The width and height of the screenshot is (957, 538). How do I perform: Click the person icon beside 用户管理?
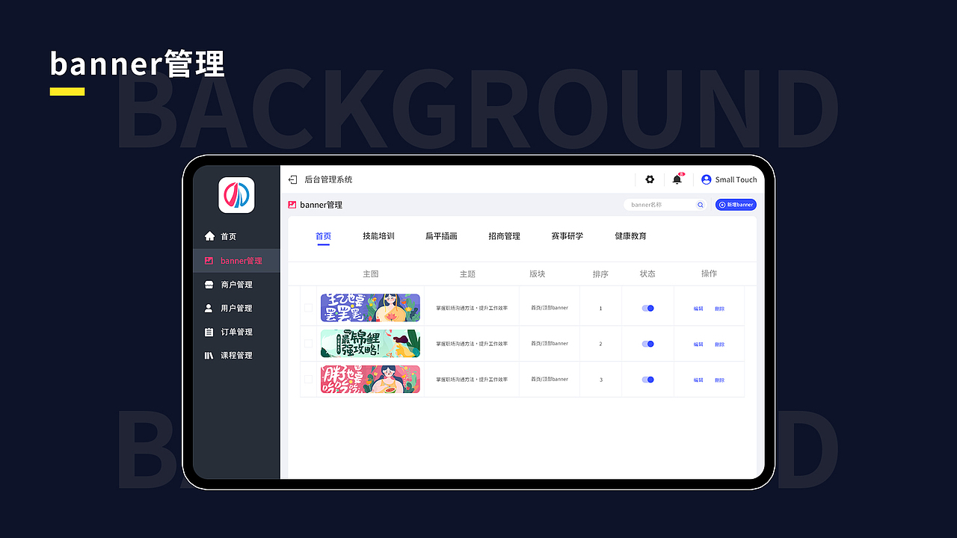coord(209,308)
